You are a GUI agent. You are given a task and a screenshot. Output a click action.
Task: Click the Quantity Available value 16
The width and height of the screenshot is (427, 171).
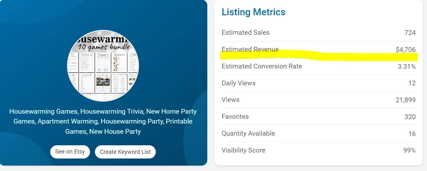coord(412,134)
